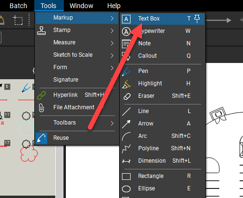Insert a Hyperlink from Tools menu
Image resolution: width=243 pixels, height=198 pixels.
pyautogui.click(x=77, y=95)
